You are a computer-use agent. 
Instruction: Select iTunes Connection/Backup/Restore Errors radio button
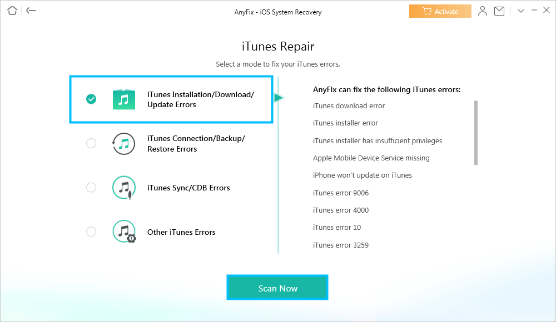[x=91, y=143]
